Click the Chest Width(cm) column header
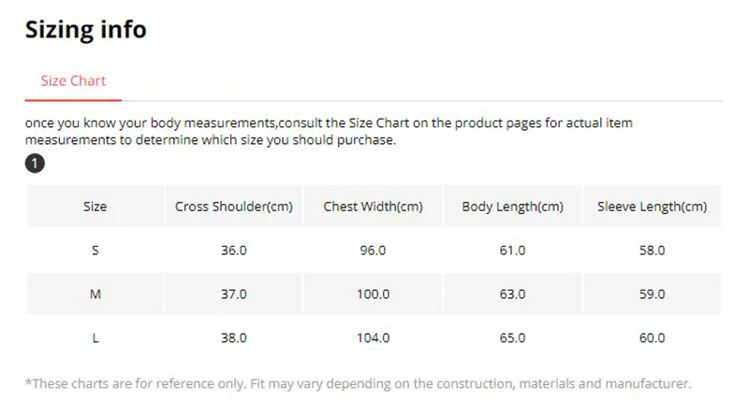The image size is (749, 415). tap(373, 206)
